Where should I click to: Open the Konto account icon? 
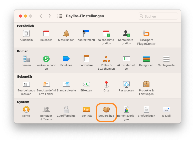26,109
